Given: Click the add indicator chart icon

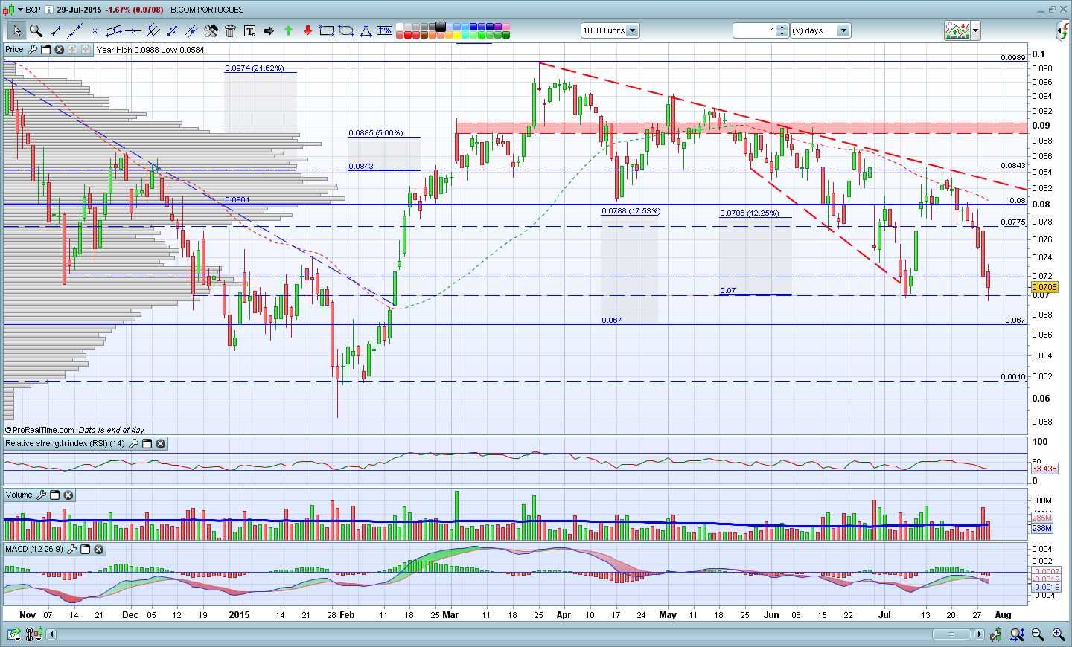Looking at the screenshot, I should (957, 30).
